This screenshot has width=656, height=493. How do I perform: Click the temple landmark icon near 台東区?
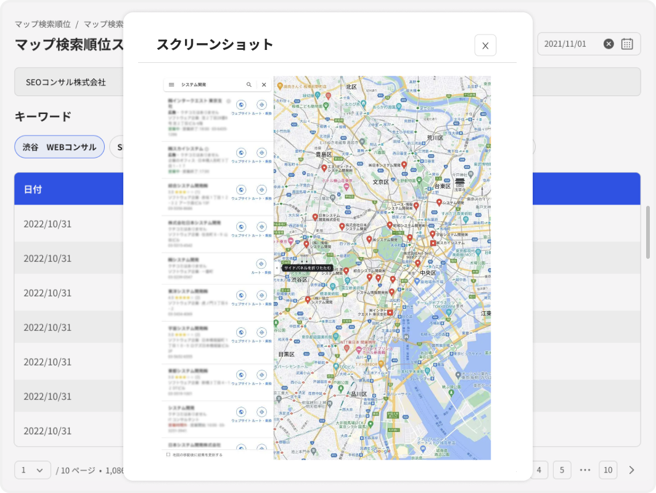pos(460,182)
